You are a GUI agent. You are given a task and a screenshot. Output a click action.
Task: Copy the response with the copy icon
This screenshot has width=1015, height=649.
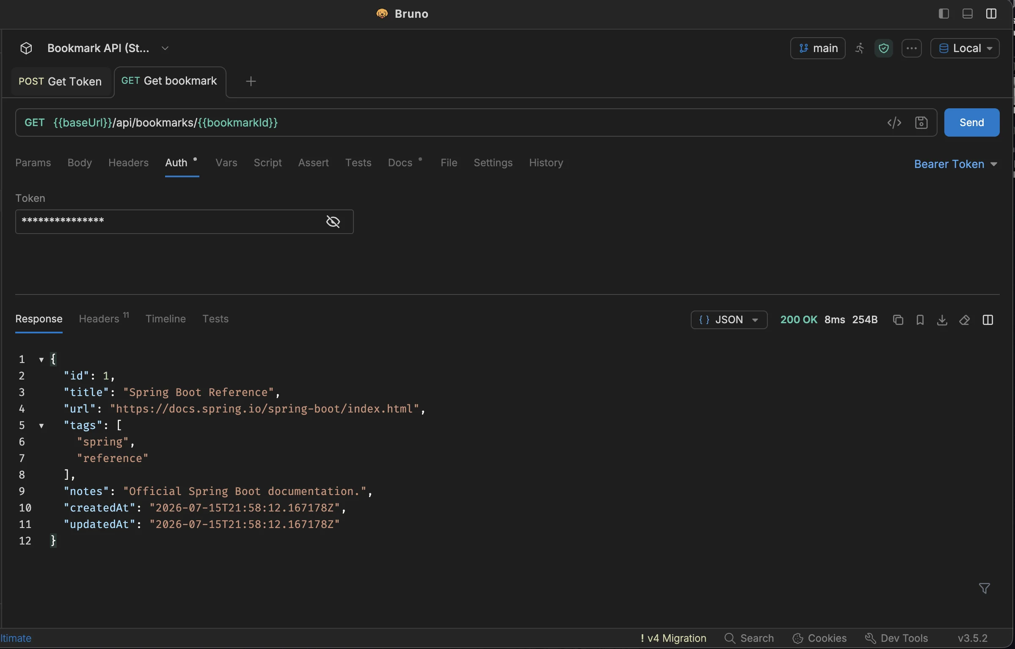(x=898, y=320)
